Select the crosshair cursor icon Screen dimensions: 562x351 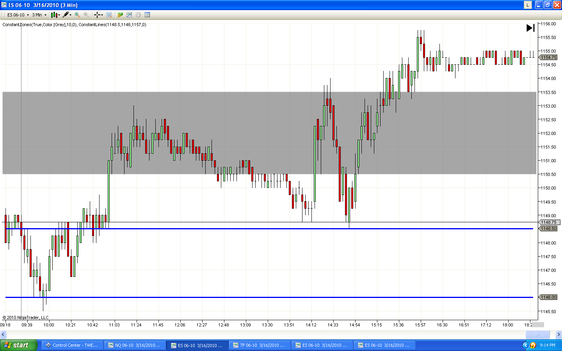pos(97,15)
